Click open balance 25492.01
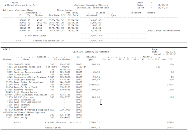Screen dimensions: 188x130 [x=94, y=85]
